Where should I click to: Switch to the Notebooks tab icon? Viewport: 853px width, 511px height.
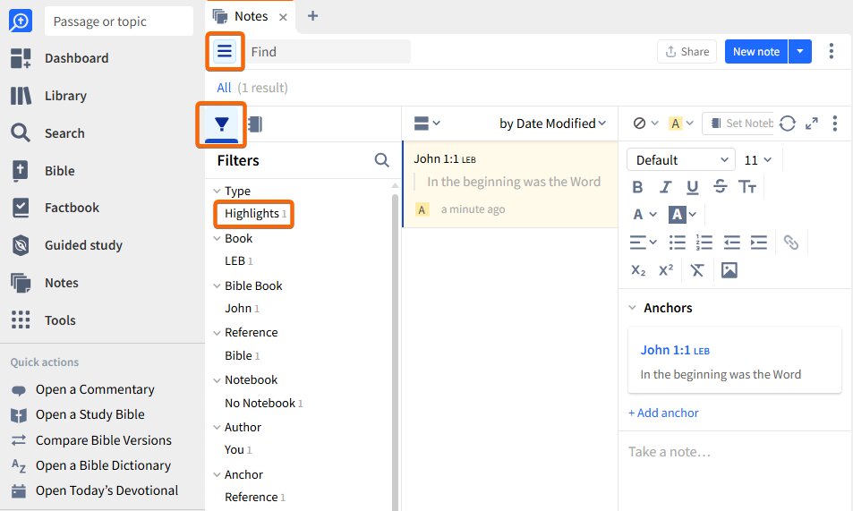[x=255, y=124]
